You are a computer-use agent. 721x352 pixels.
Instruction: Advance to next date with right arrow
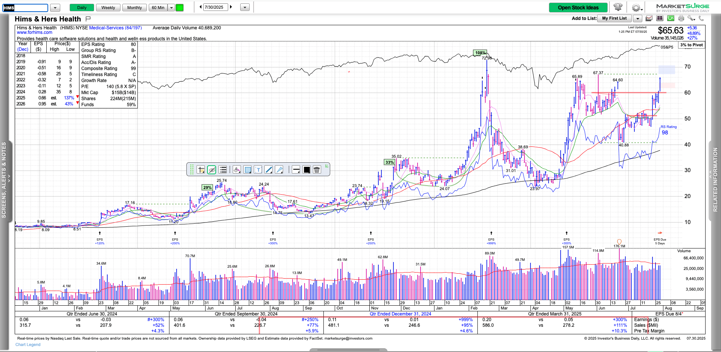pos(231,7)
